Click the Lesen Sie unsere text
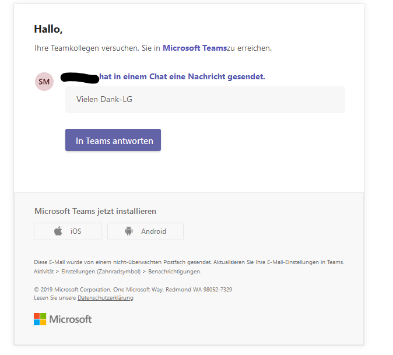 (55, 298)
